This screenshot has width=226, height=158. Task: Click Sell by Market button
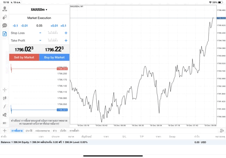pyautogui.click(x=24, y=57)
